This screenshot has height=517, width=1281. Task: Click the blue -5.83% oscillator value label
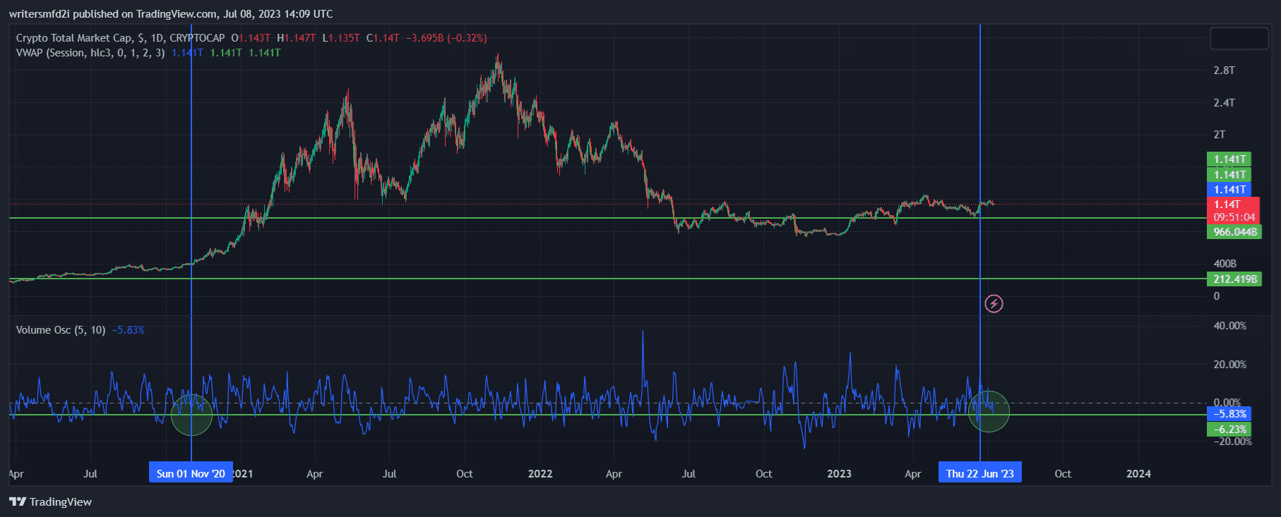coord(1229,414)
